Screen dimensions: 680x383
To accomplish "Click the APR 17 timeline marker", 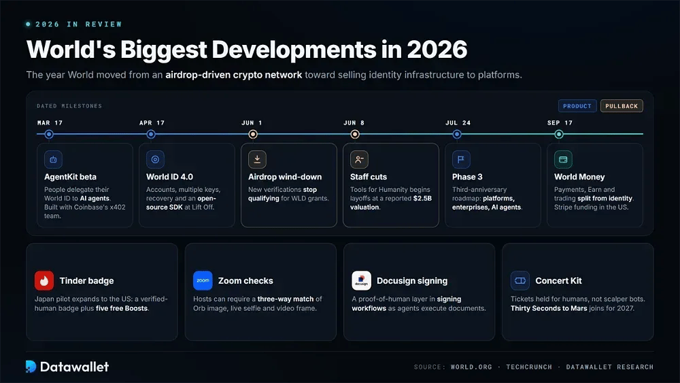I will click(151, 135).
